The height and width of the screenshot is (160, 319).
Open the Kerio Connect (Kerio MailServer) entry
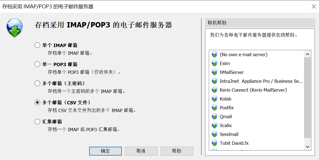253,90
